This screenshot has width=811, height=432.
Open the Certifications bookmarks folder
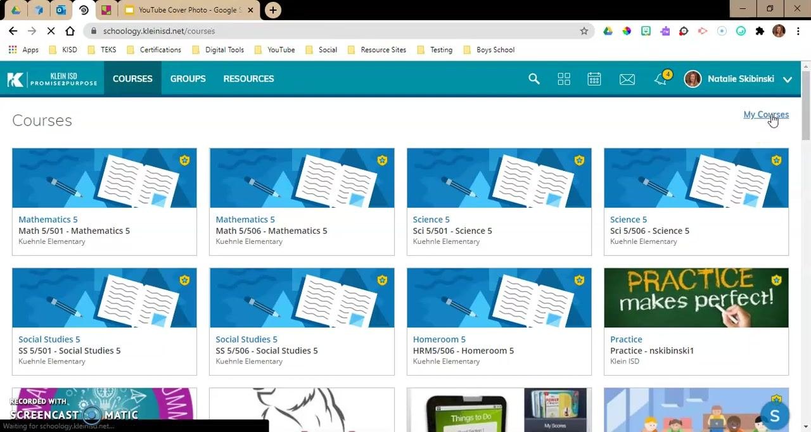pos(153,49)
